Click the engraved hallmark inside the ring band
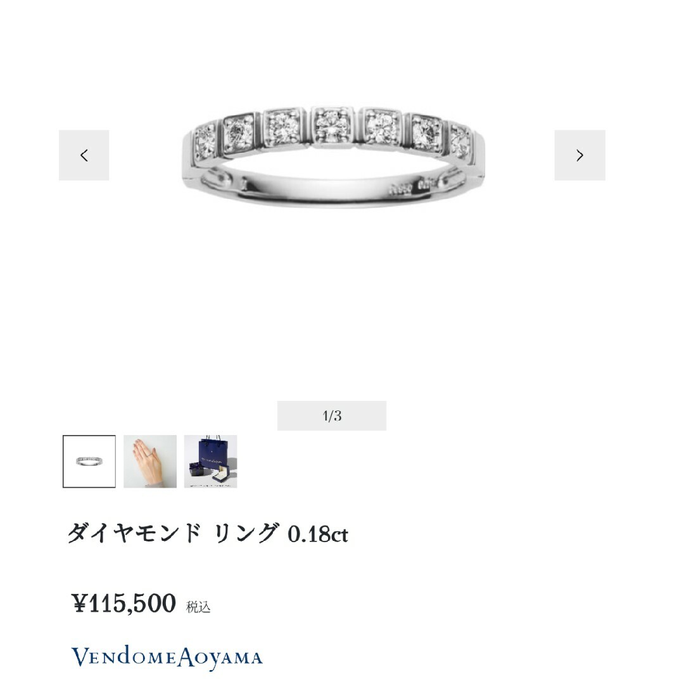 (x=413, y=187)
